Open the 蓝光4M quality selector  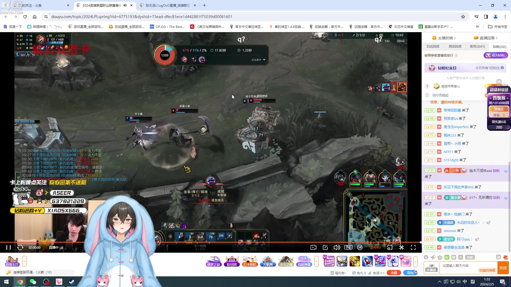[x=375, y=248]
